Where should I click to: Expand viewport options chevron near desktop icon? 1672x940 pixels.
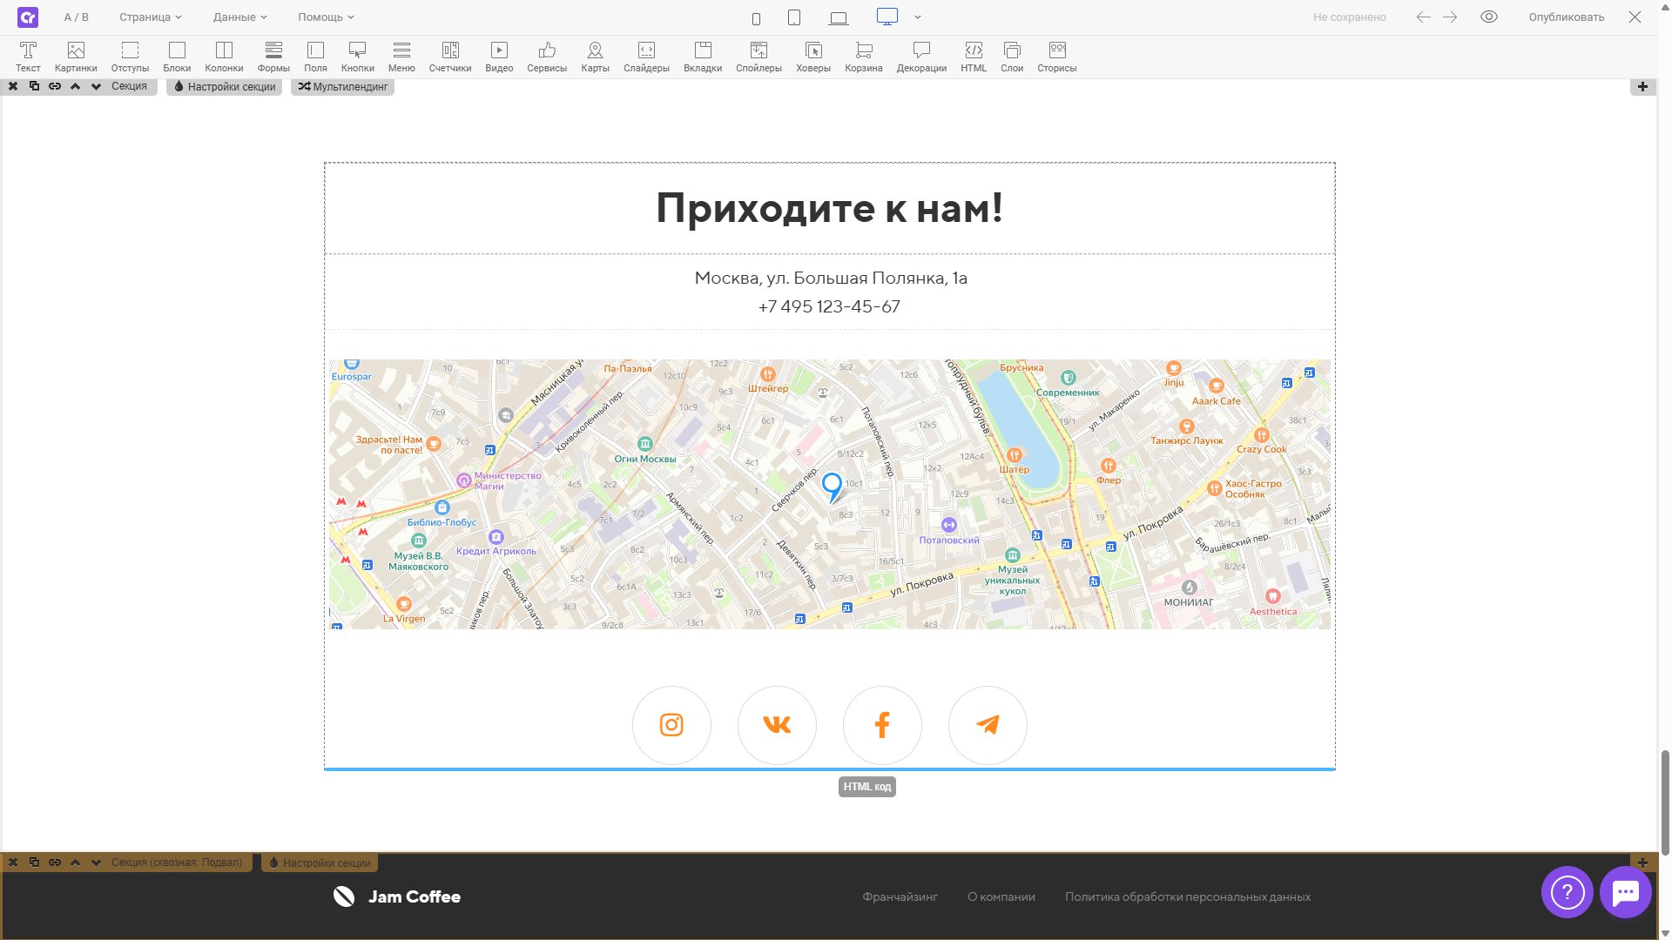(x=918, y=17)
